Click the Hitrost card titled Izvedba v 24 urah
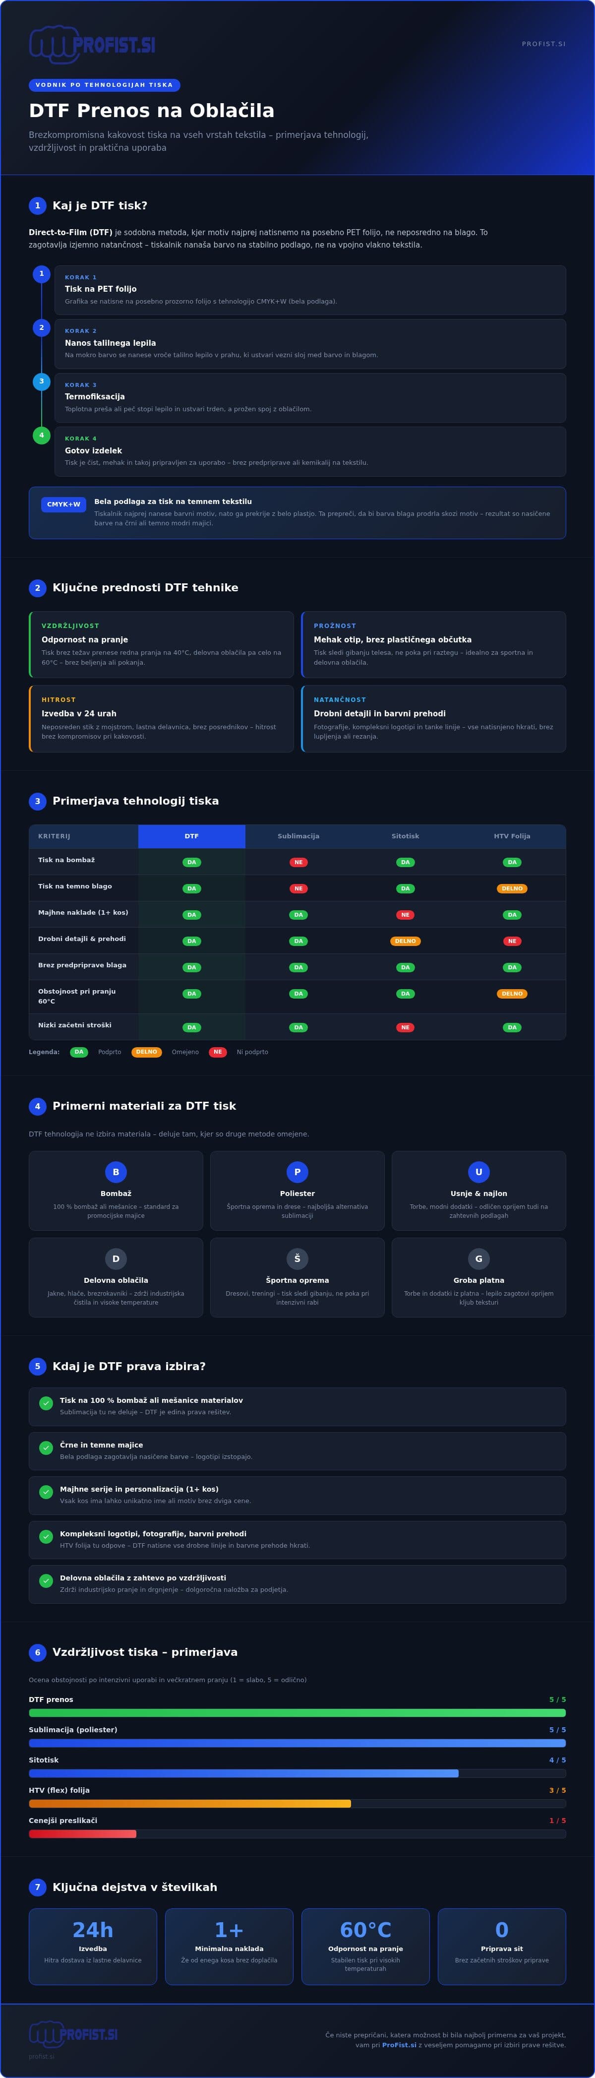 (x=161, y=719)
